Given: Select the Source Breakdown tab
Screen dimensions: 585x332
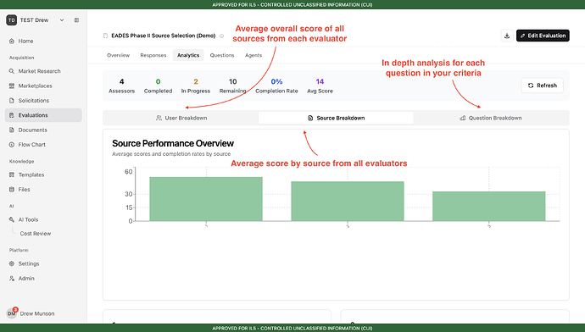Looking at the screenshot, I should [336, 118].
